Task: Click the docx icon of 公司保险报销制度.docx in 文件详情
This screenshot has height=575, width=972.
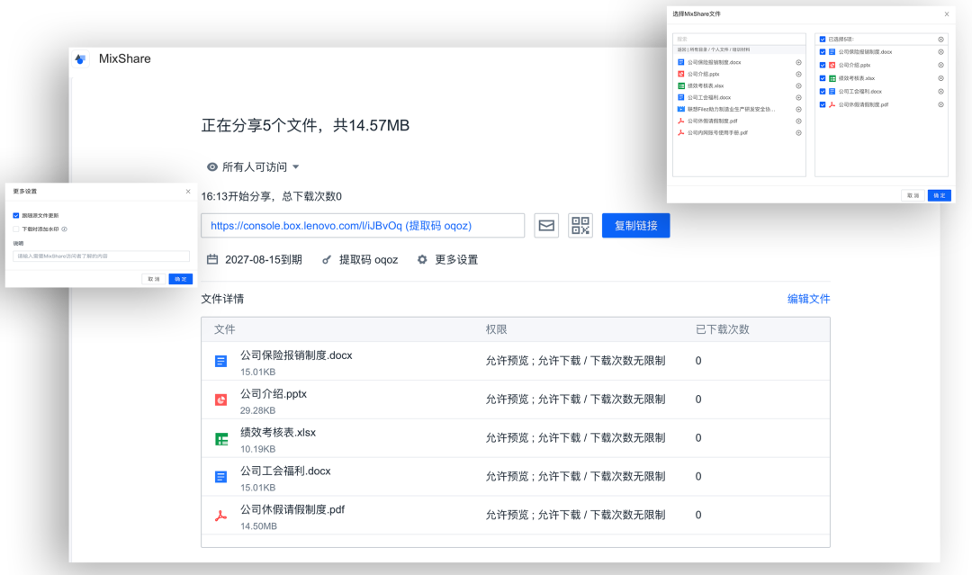Action: click(220, 361)
